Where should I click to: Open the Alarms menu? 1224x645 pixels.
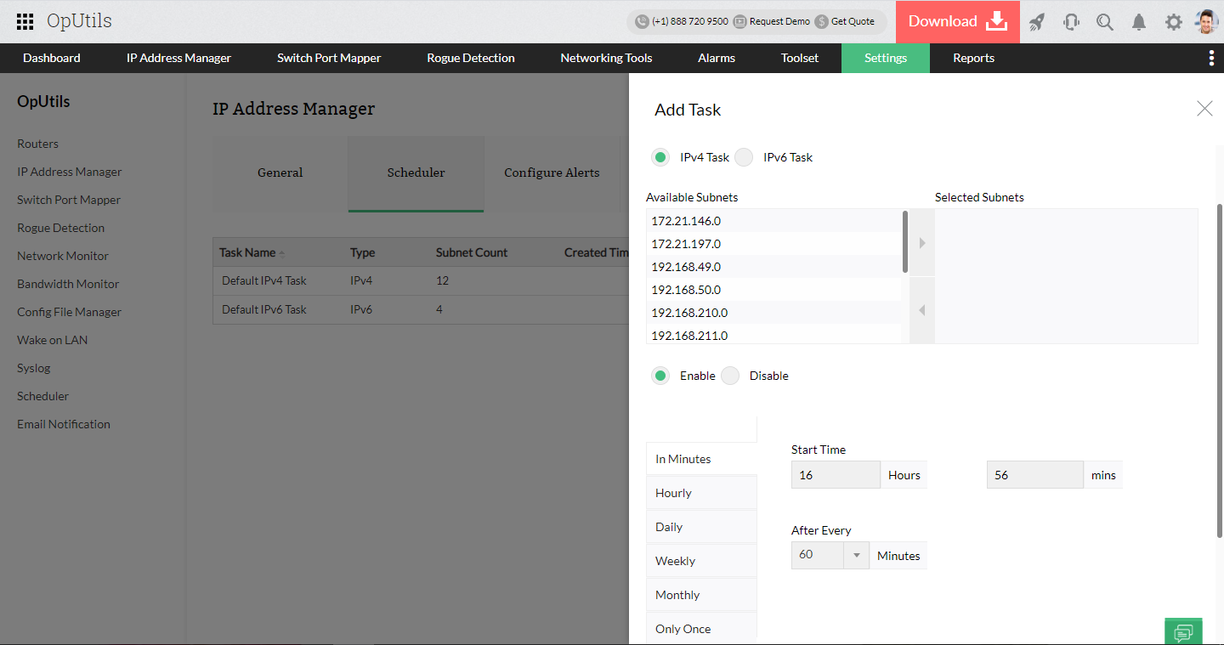point(717,58)
